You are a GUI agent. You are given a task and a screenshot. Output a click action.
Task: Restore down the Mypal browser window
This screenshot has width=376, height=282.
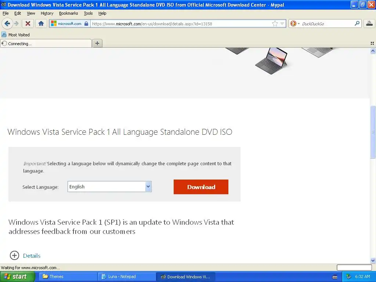coord(363,4)
